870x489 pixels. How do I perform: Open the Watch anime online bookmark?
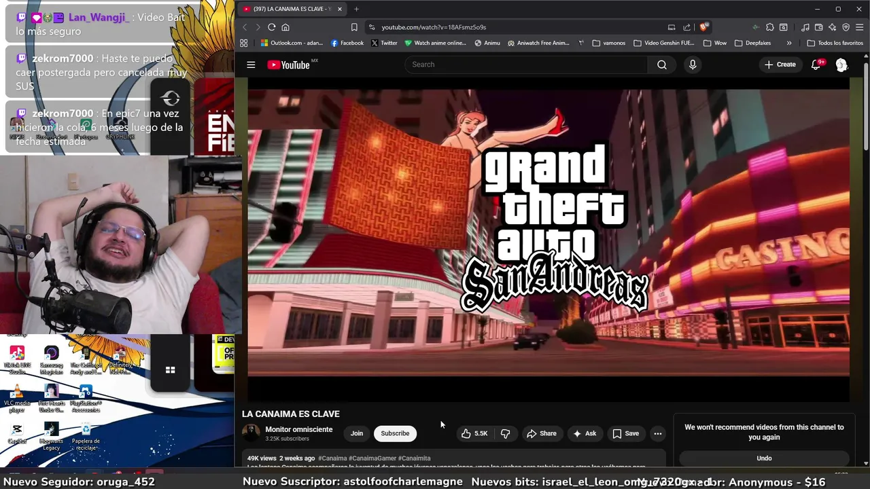[436, 43]
